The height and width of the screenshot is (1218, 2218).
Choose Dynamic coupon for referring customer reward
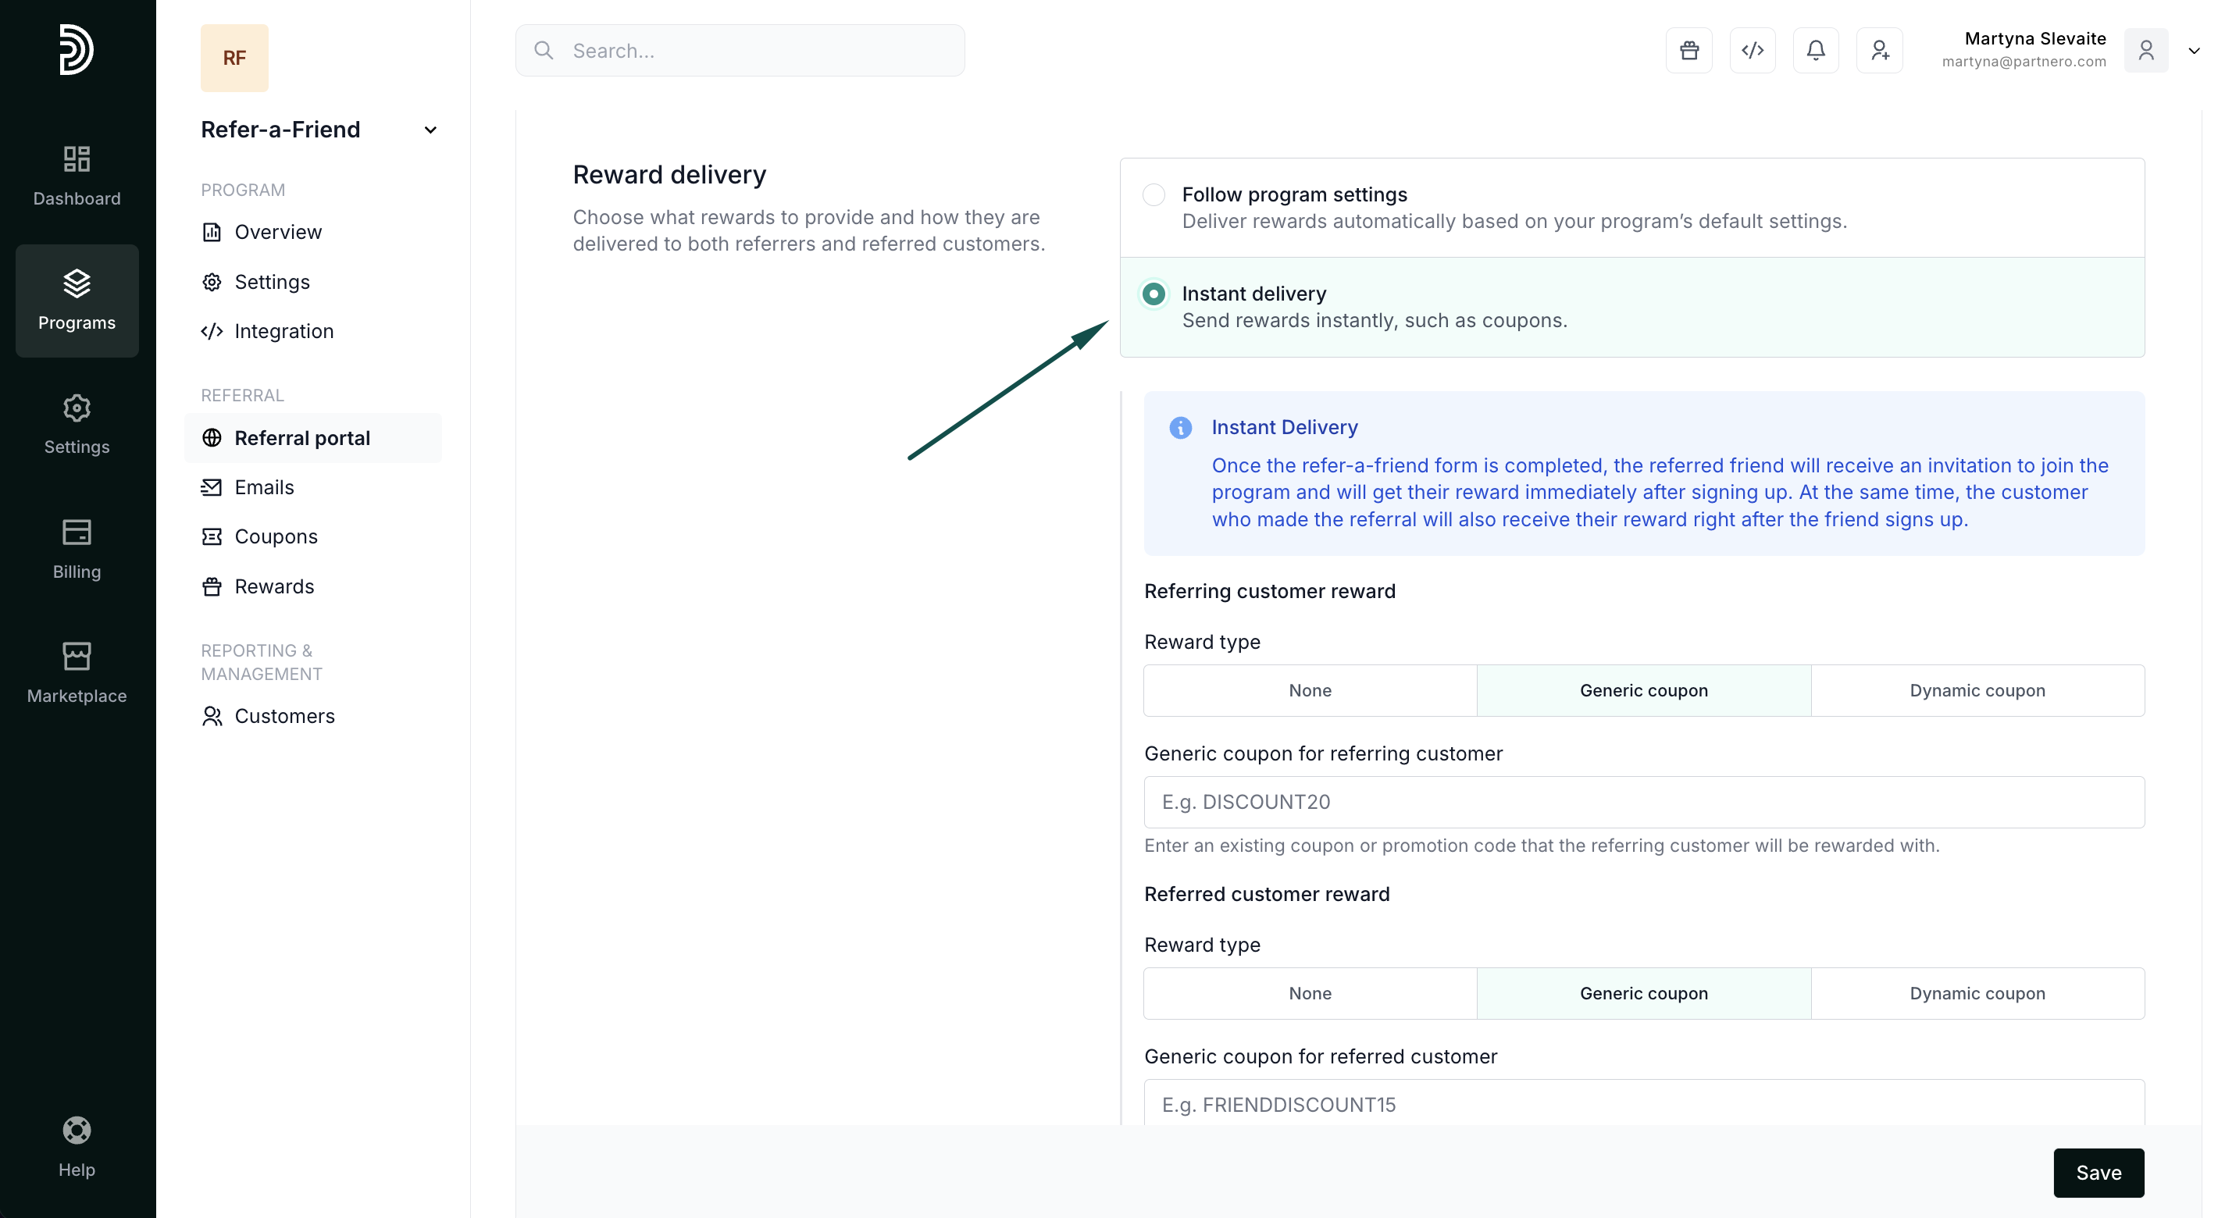pos(1977,690)
